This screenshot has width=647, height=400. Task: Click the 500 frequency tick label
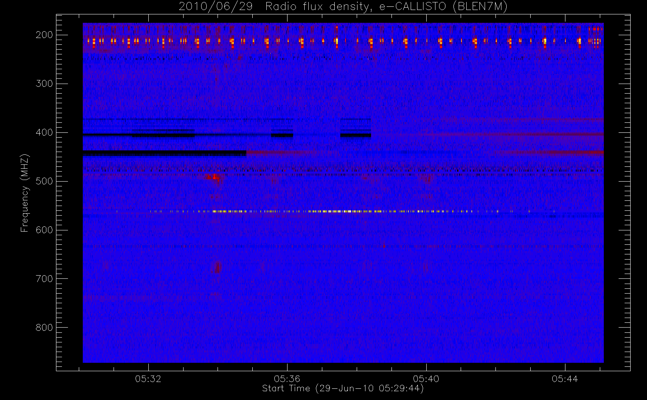(44, 181)
